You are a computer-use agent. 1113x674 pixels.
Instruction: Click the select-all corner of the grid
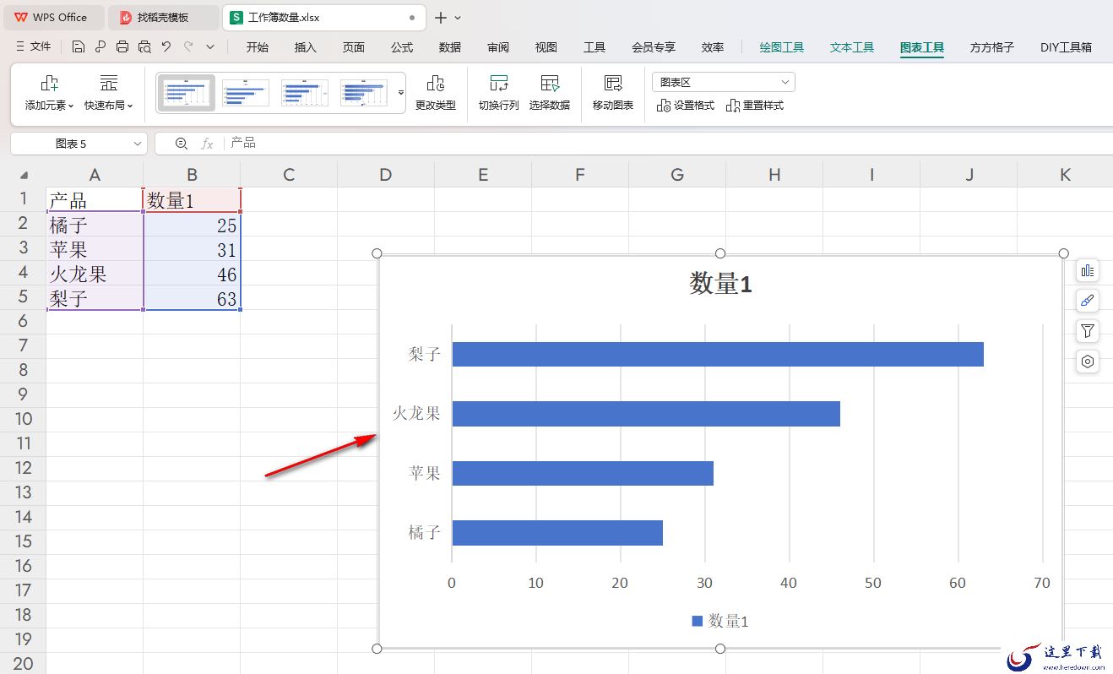[23, 175]
